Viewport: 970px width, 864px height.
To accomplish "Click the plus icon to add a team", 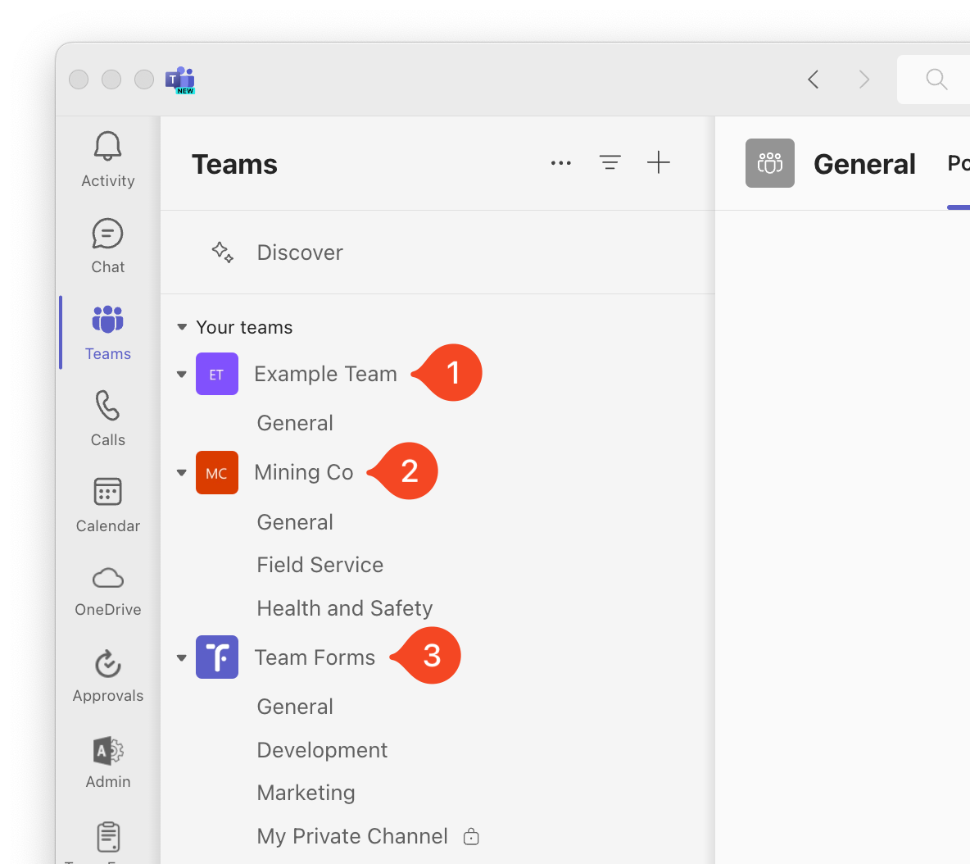I will (x=658, y=163).
